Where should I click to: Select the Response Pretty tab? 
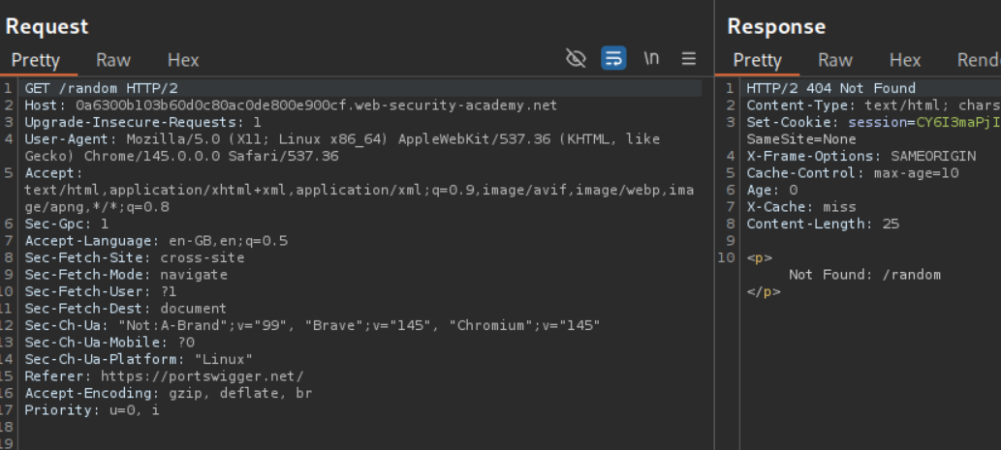tap(757, 60)
